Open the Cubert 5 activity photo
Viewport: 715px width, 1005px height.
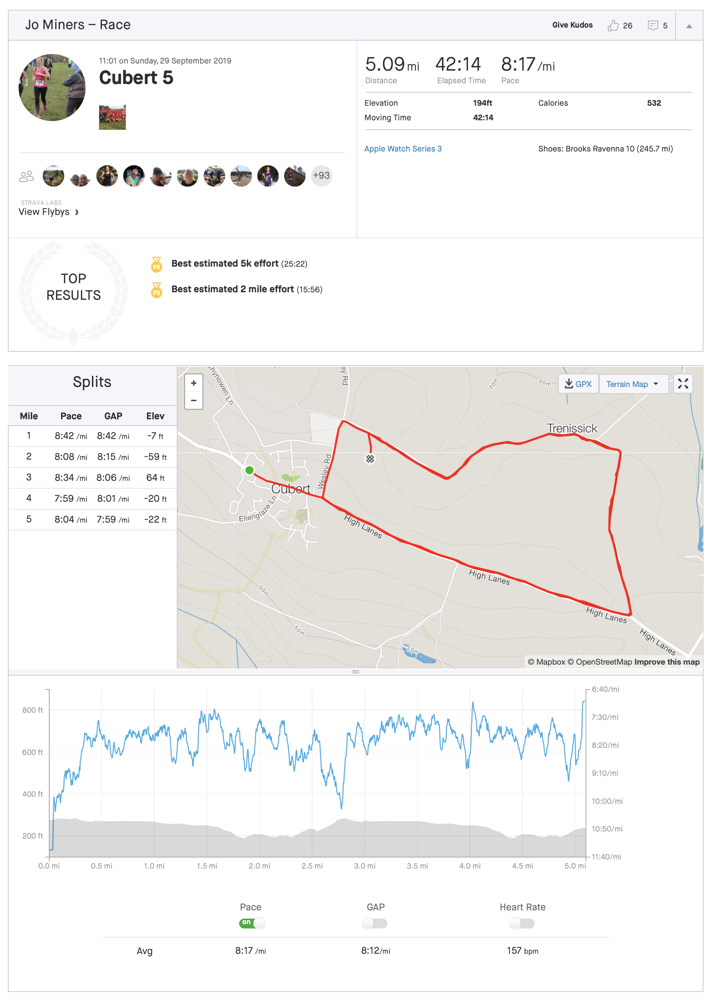(x=112, y=117)
